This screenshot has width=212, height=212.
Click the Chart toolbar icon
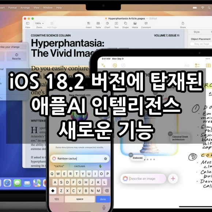tap(107, 23)
